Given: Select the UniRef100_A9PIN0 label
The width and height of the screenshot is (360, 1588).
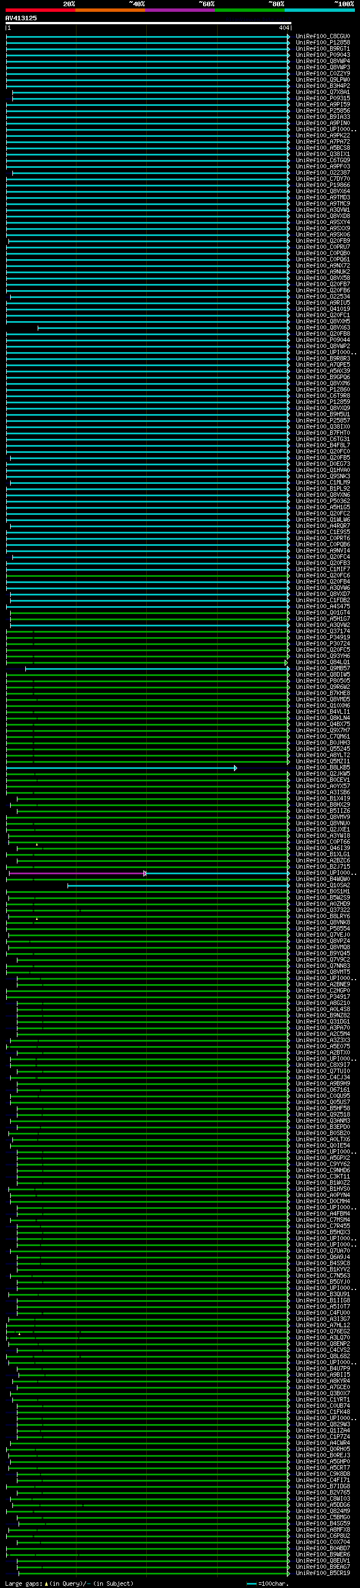Looking at the screenshot, I should coord(322,123).
